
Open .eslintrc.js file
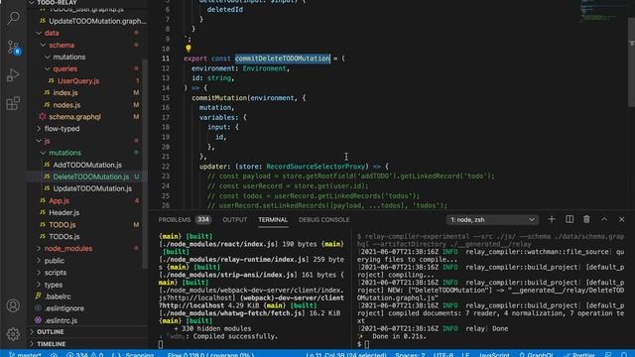(x=61, y=320)
